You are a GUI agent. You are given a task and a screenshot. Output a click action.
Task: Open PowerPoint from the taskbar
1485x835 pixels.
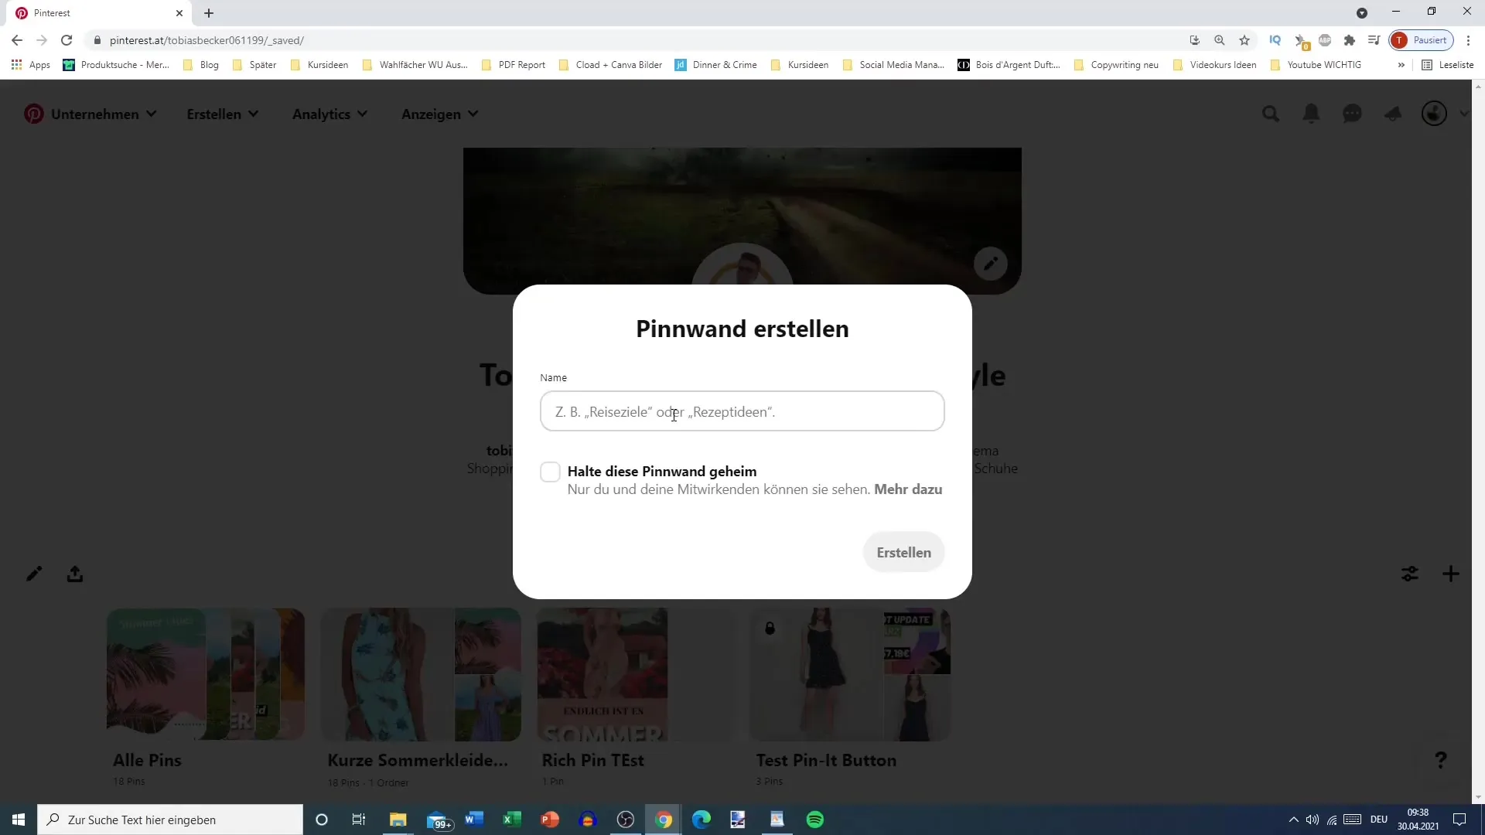coord(550,820)
